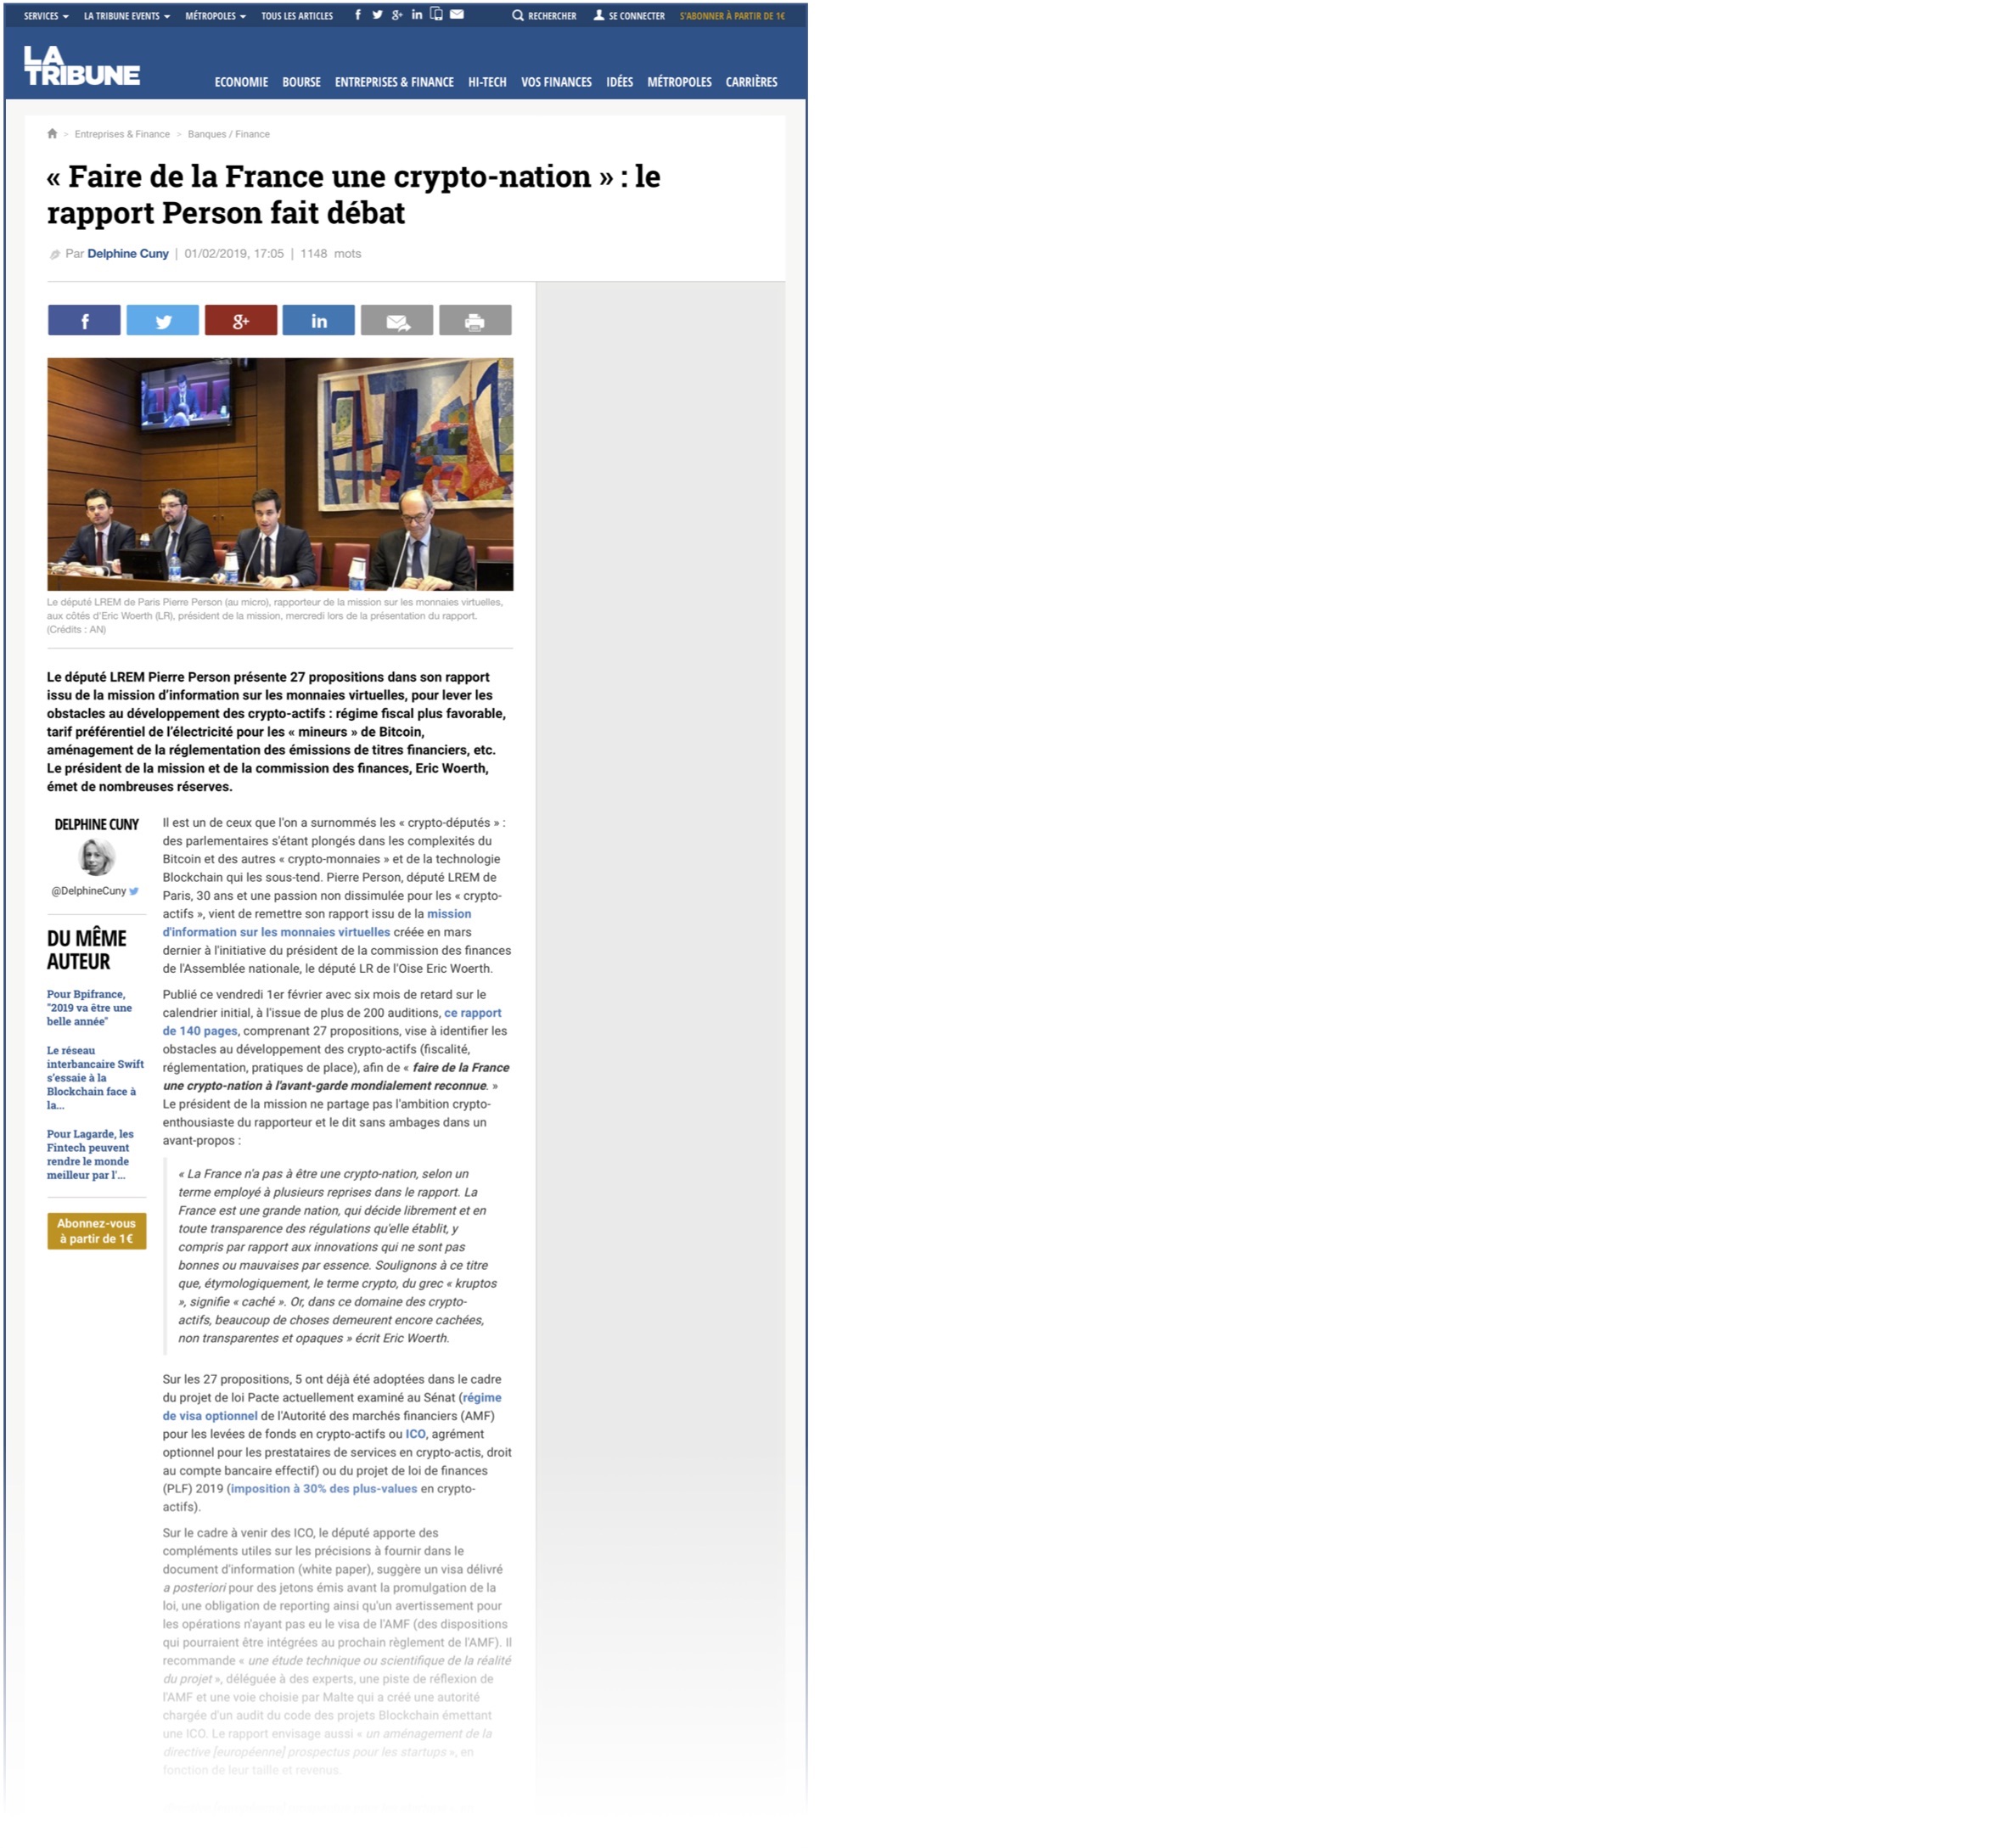This screenshot has width=2005, height=1848.
Task: Open the Carrières menu
Action: click(x=751, y=82)
